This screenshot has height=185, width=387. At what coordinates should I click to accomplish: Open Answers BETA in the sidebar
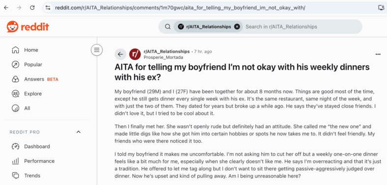(x=41, y=79)
